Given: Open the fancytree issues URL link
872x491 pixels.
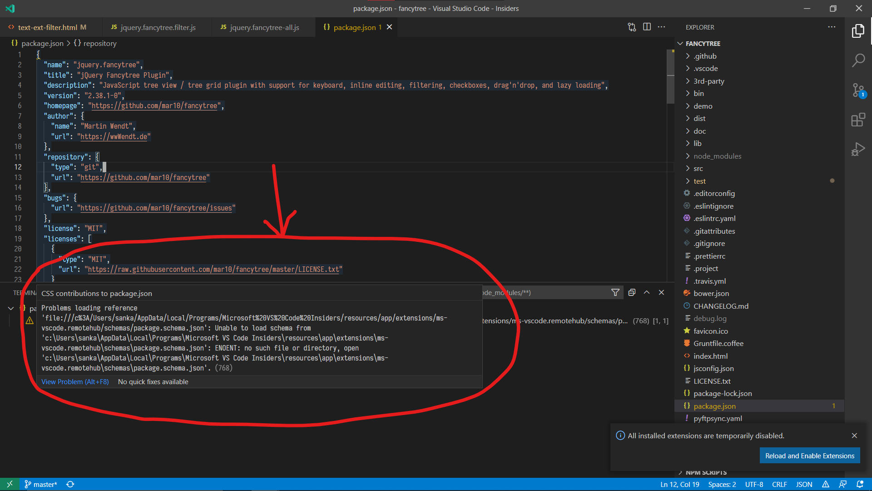Looking at the screenshot, I should [x=156, y=208].
